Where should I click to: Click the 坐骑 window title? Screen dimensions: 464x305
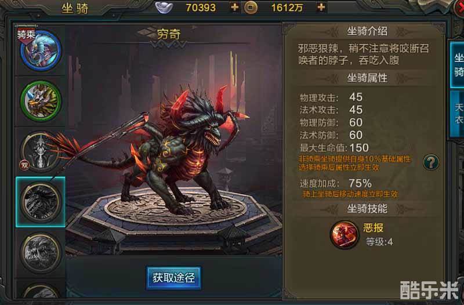pos(75,9)
